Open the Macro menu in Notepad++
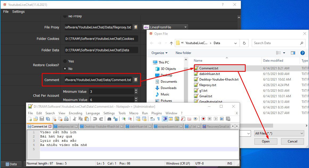309x168 pixels. pos(134,113)
